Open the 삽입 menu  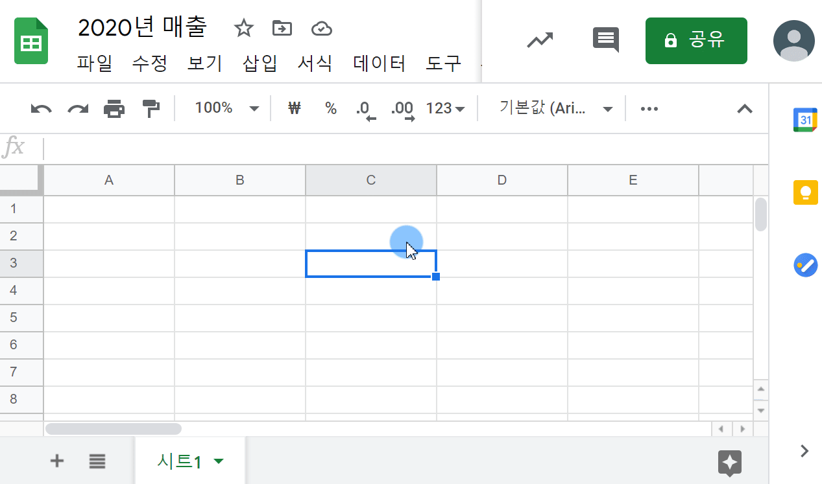click(x=260, y=63)
